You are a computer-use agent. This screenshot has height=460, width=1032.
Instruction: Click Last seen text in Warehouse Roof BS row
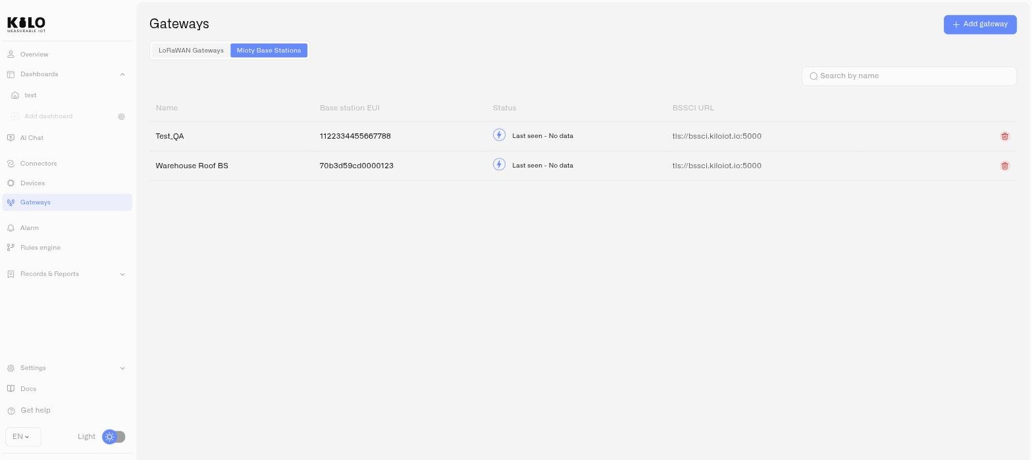pos(542,166)
